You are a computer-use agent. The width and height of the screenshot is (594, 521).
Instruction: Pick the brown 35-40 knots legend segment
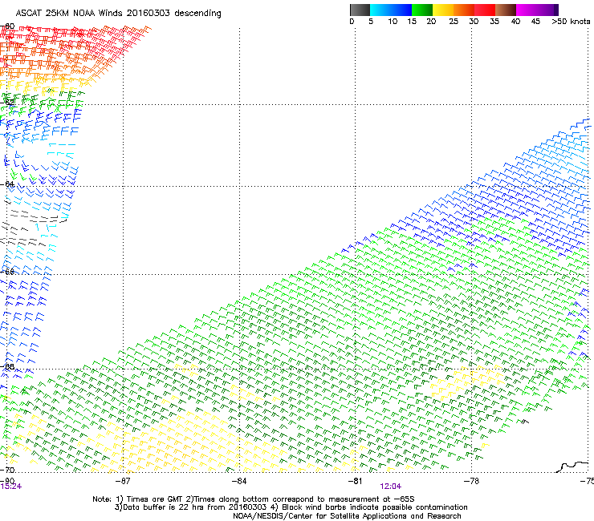[x=506, y=10]
